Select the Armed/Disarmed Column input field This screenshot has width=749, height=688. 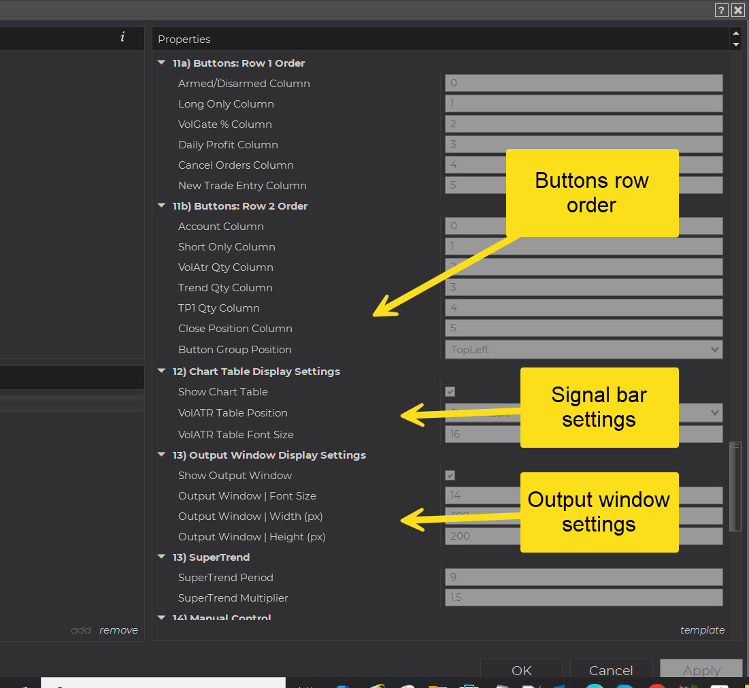pos(583,84)
